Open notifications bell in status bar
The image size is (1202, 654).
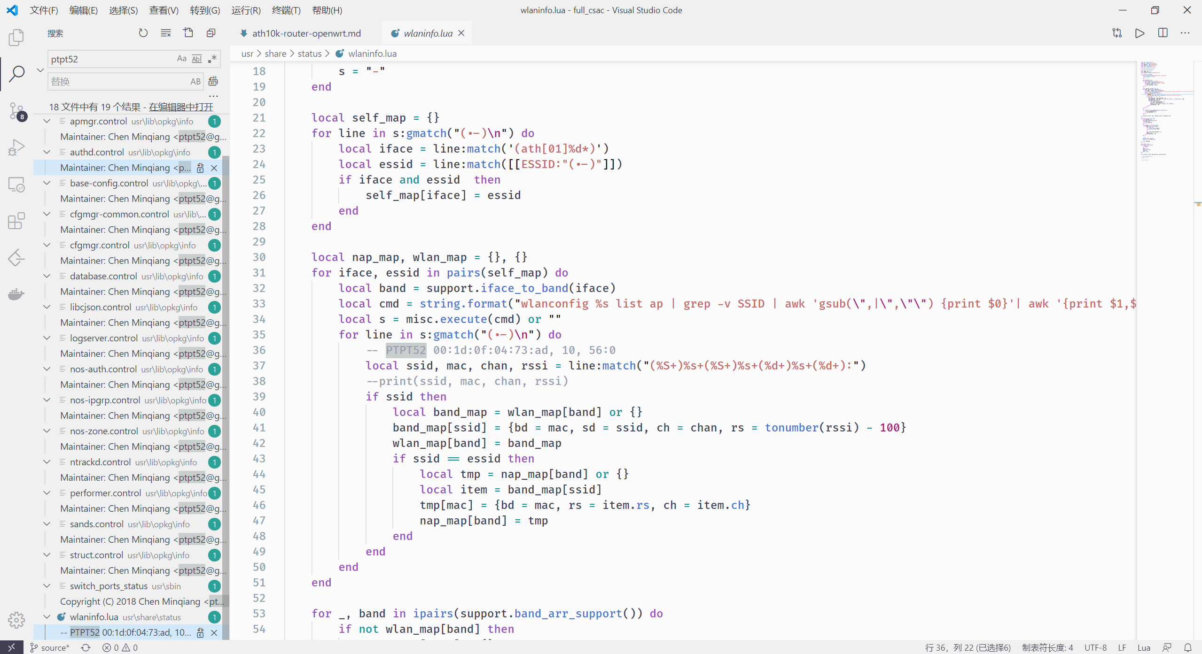pos(1188,647)
